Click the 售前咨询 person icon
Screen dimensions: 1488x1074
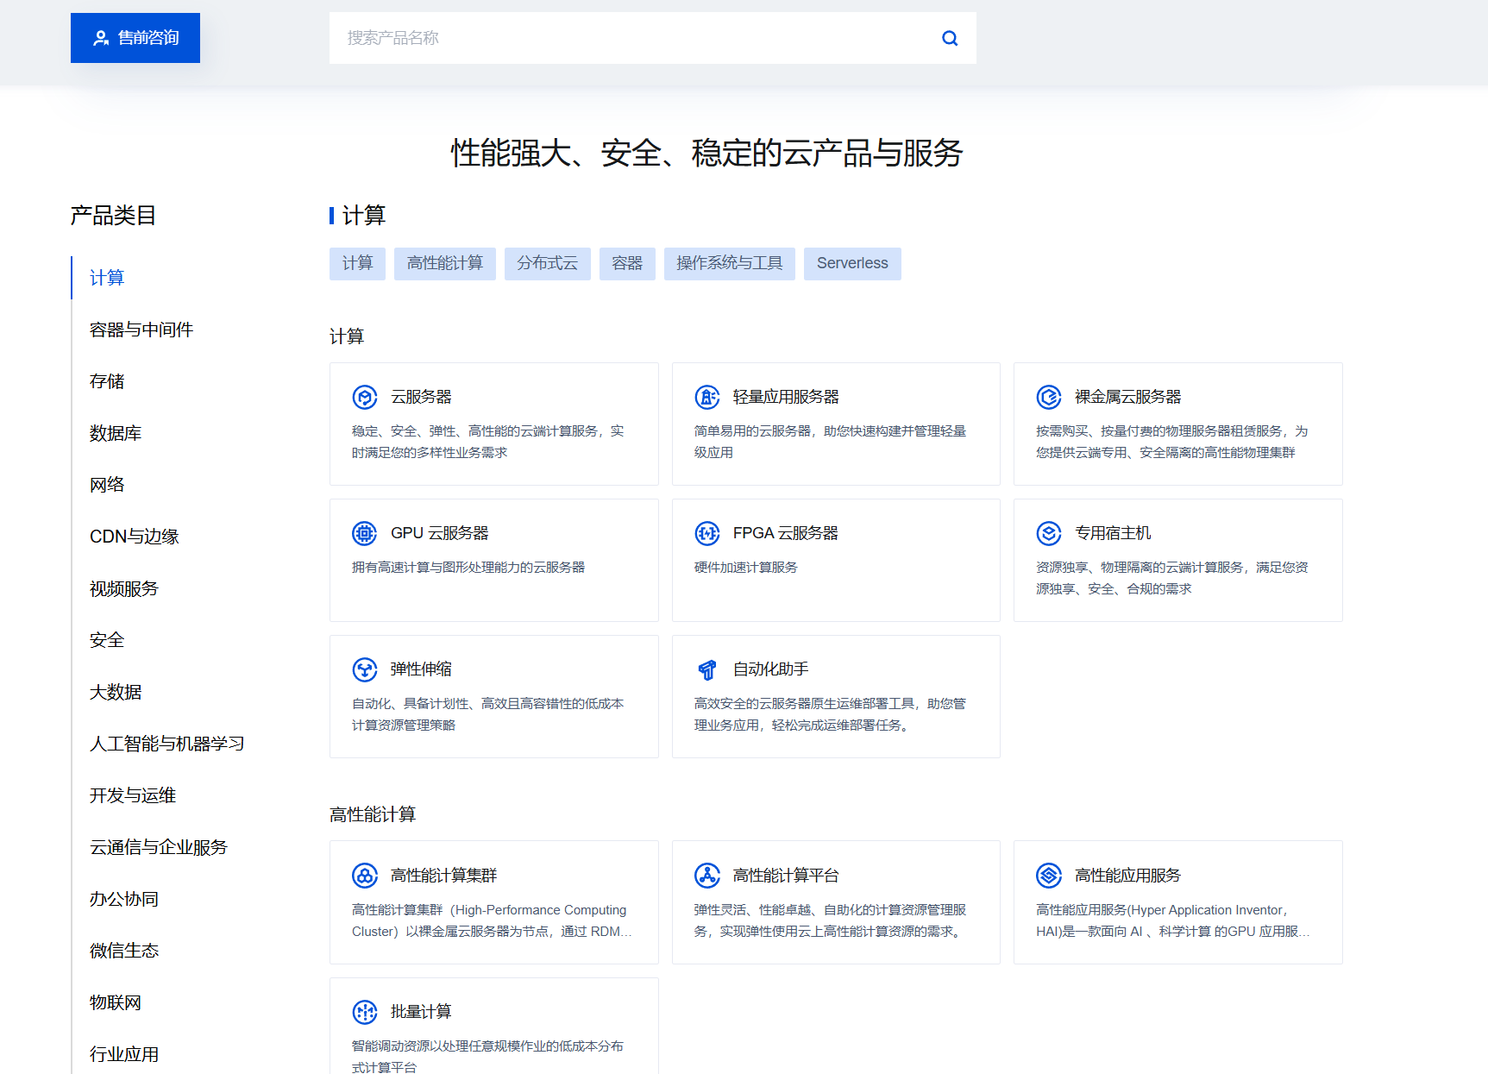coord(101,38)
